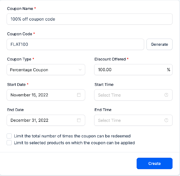Click the 'Limit to selected products' label text

pos(74,143)
